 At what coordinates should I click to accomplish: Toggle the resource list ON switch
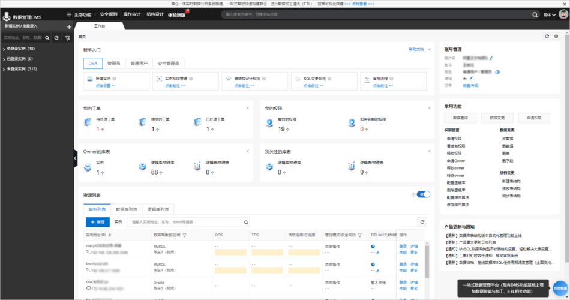[x=423, y=194]
